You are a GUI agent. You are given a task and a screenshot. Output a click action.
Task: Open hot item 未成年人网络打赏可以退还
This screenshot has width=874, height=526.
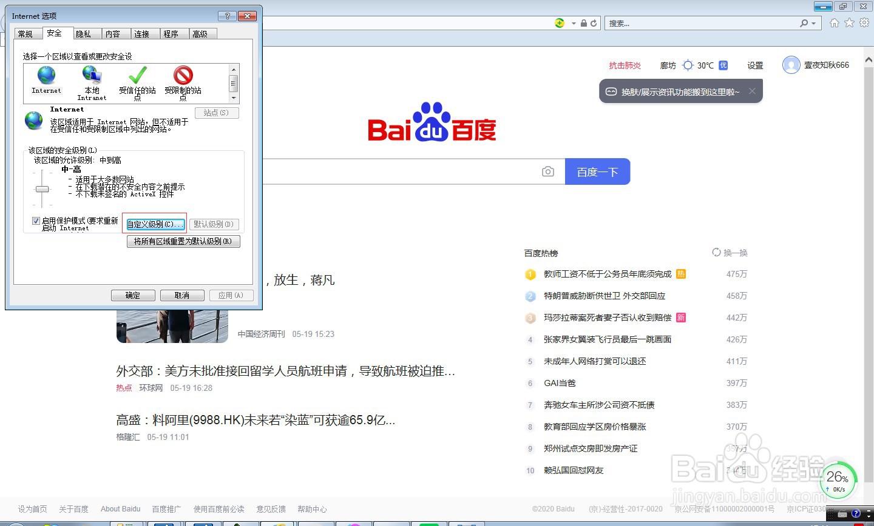coord(595,361)
